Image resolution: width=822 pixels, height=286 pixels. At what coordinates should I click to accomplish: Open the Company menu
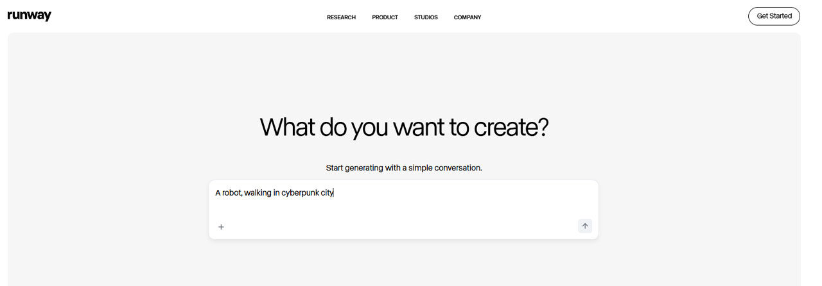[467, 17]
